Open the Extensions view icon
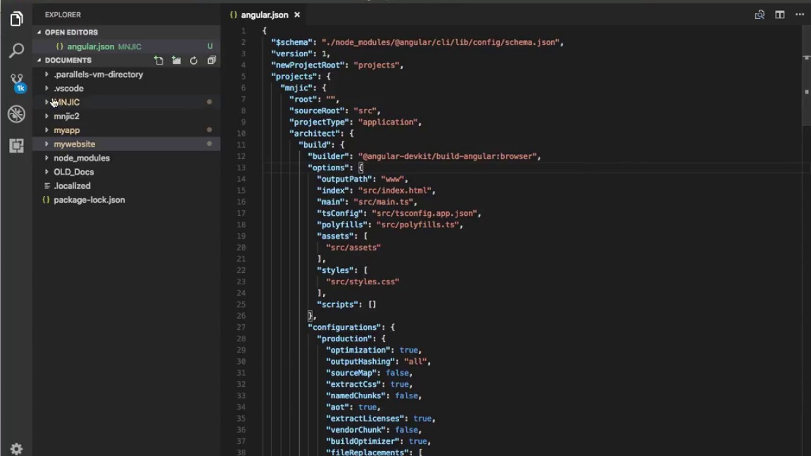 point(16,145)
